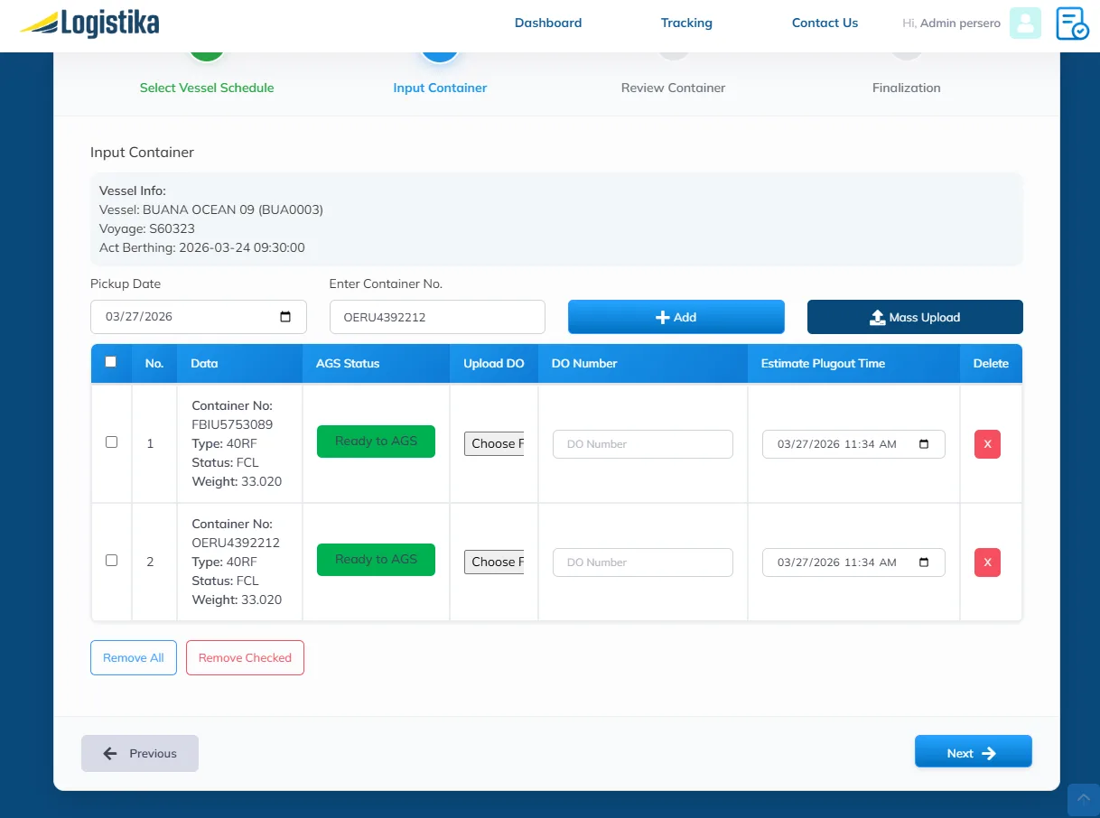This screenshot has width=1100, height=818.
Task: Delete container FBIU5753089 with red X
Action: [x=987, y=444]
